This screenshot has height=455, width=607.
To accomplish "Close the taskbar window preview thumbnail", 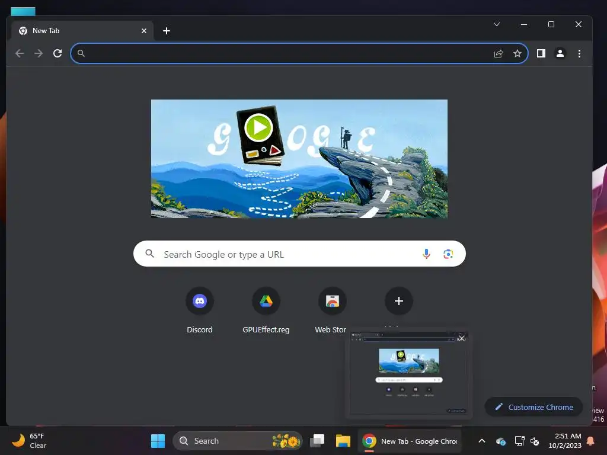I will tap(461, 338).
